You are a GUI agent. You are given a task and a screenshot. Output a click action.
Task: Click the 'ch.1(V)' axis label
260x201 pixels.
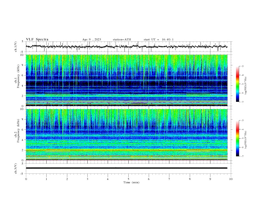(x=16, y=47)
